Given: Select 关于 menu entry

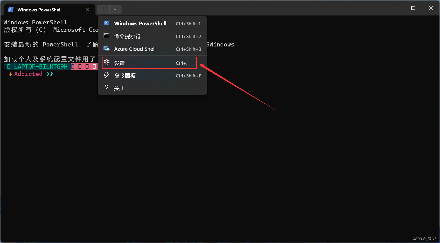Looking at the screenshot, I should point(152,88).
